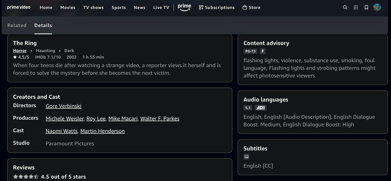This screenshot has width=391, height=181.
Task: Click the content advisory description text
Action: (x=310, y=68)
